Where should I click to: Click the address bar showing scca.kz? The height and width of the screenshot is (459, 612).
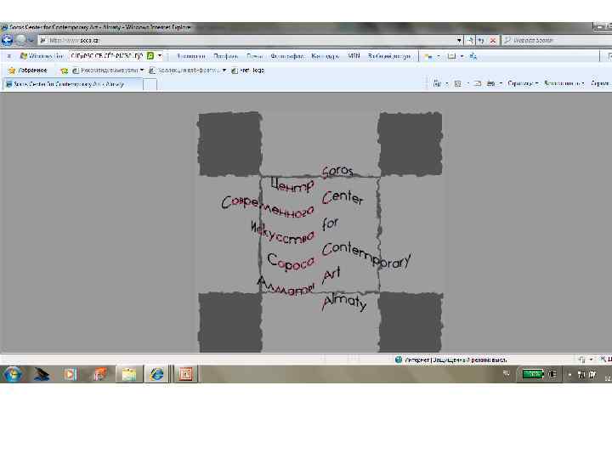coord(250,40)
